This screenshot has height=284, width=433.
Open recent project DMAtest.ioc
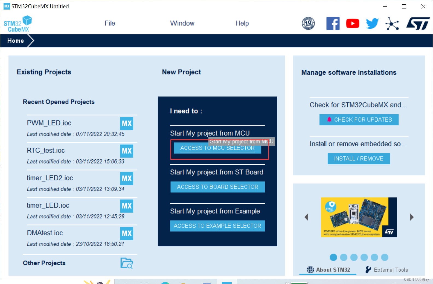[x=45, y=233]
